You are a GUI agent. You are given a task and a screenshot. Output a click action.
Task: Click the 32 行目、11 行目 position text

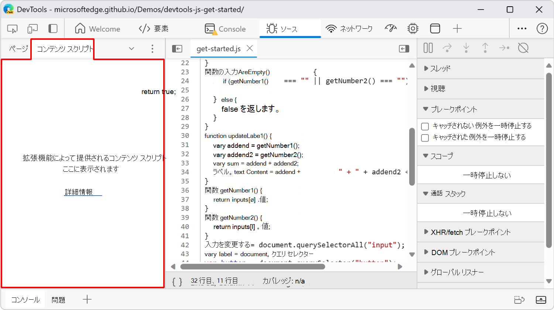point(214,281)
